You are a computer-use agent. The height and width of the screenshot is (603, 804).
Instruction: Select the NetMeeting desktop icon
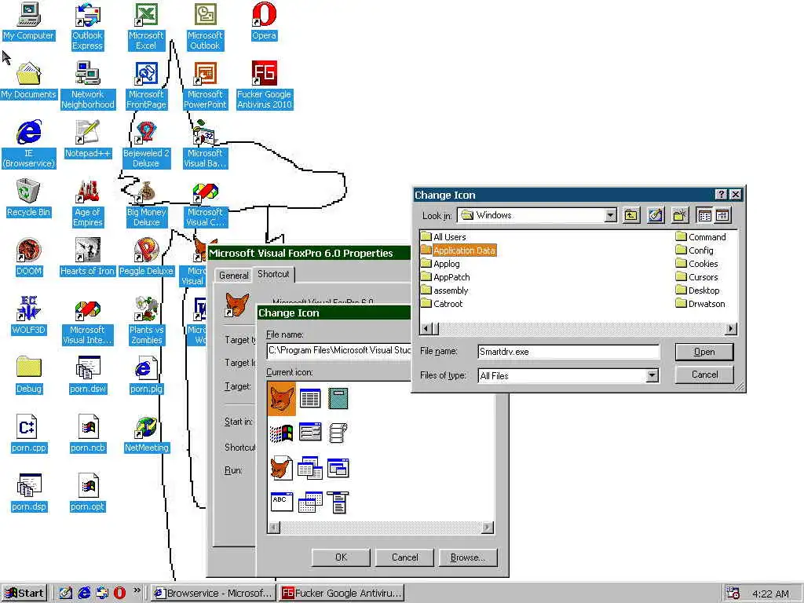(x=146, y=434)
